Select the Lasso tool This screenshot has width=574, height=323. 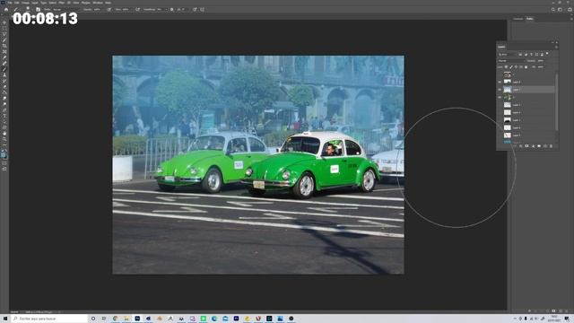(4, 34)
